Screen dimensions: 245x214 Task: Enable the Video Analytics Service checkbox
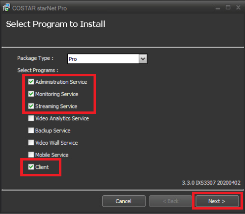(x=31, y=118)
